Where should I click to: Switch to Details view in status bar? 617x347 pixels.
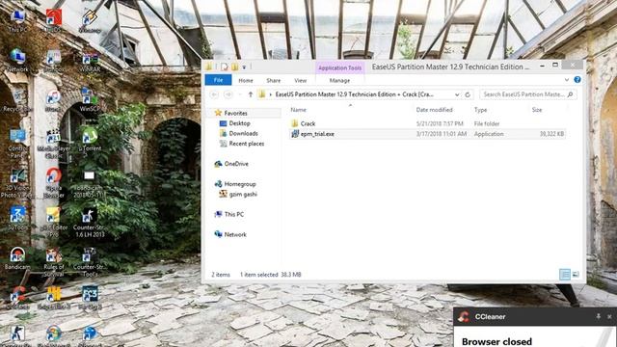565,274
